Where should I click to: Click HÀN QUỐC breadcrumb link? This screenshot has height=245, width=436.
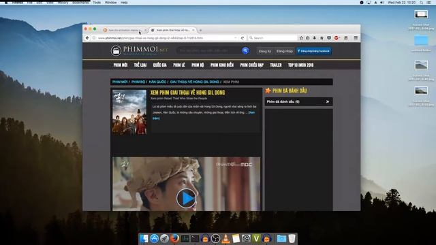pos(157,82)
